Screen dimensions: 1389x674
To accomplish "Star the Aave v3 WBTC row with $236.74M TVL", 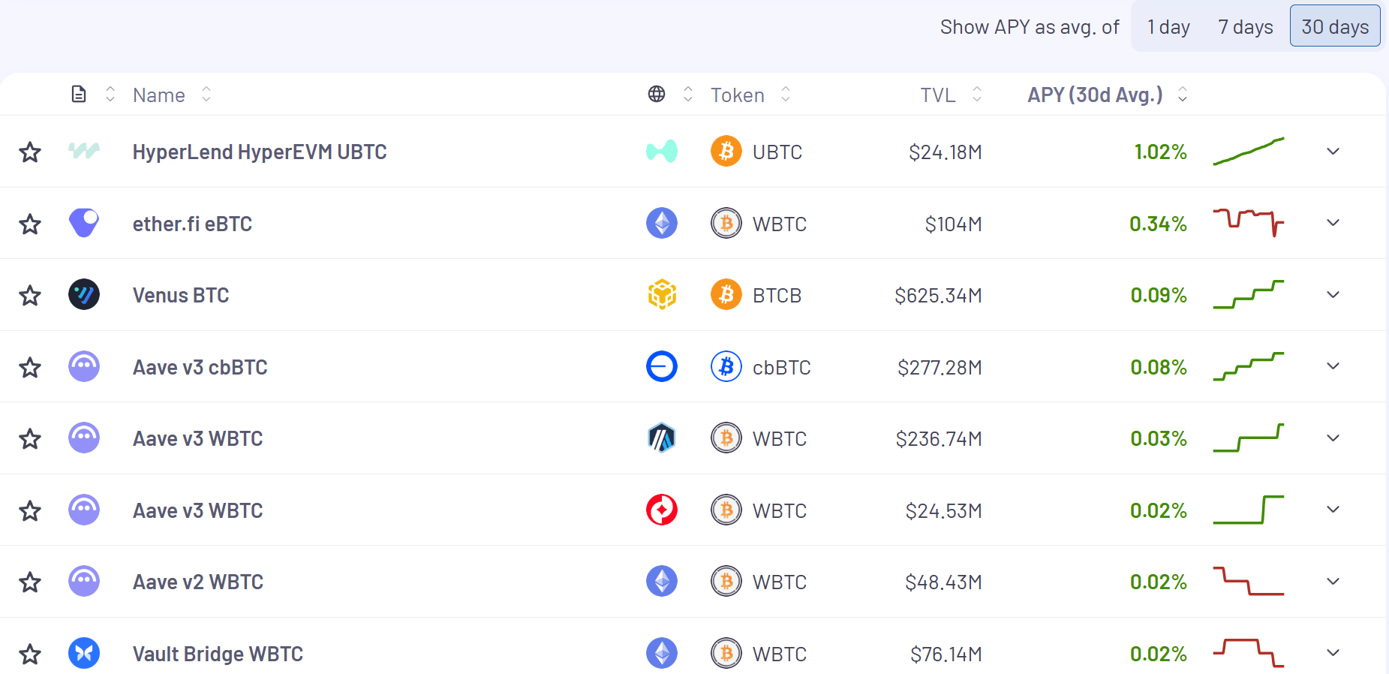I will point(30,439).
